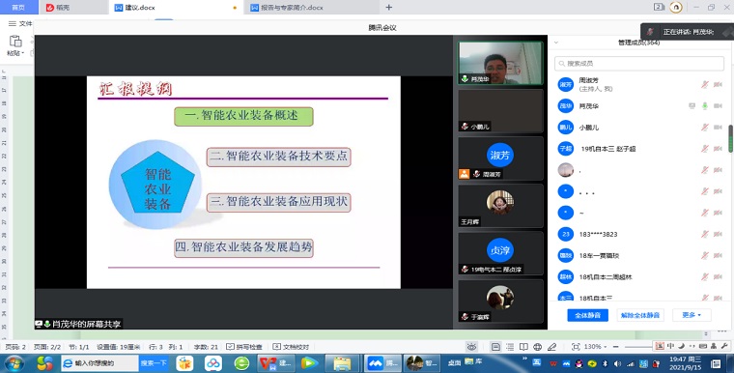Open Tencent Meeting from Windows taskbar
This screenshot has height=373, width=734.
click(x=382, y=363)
